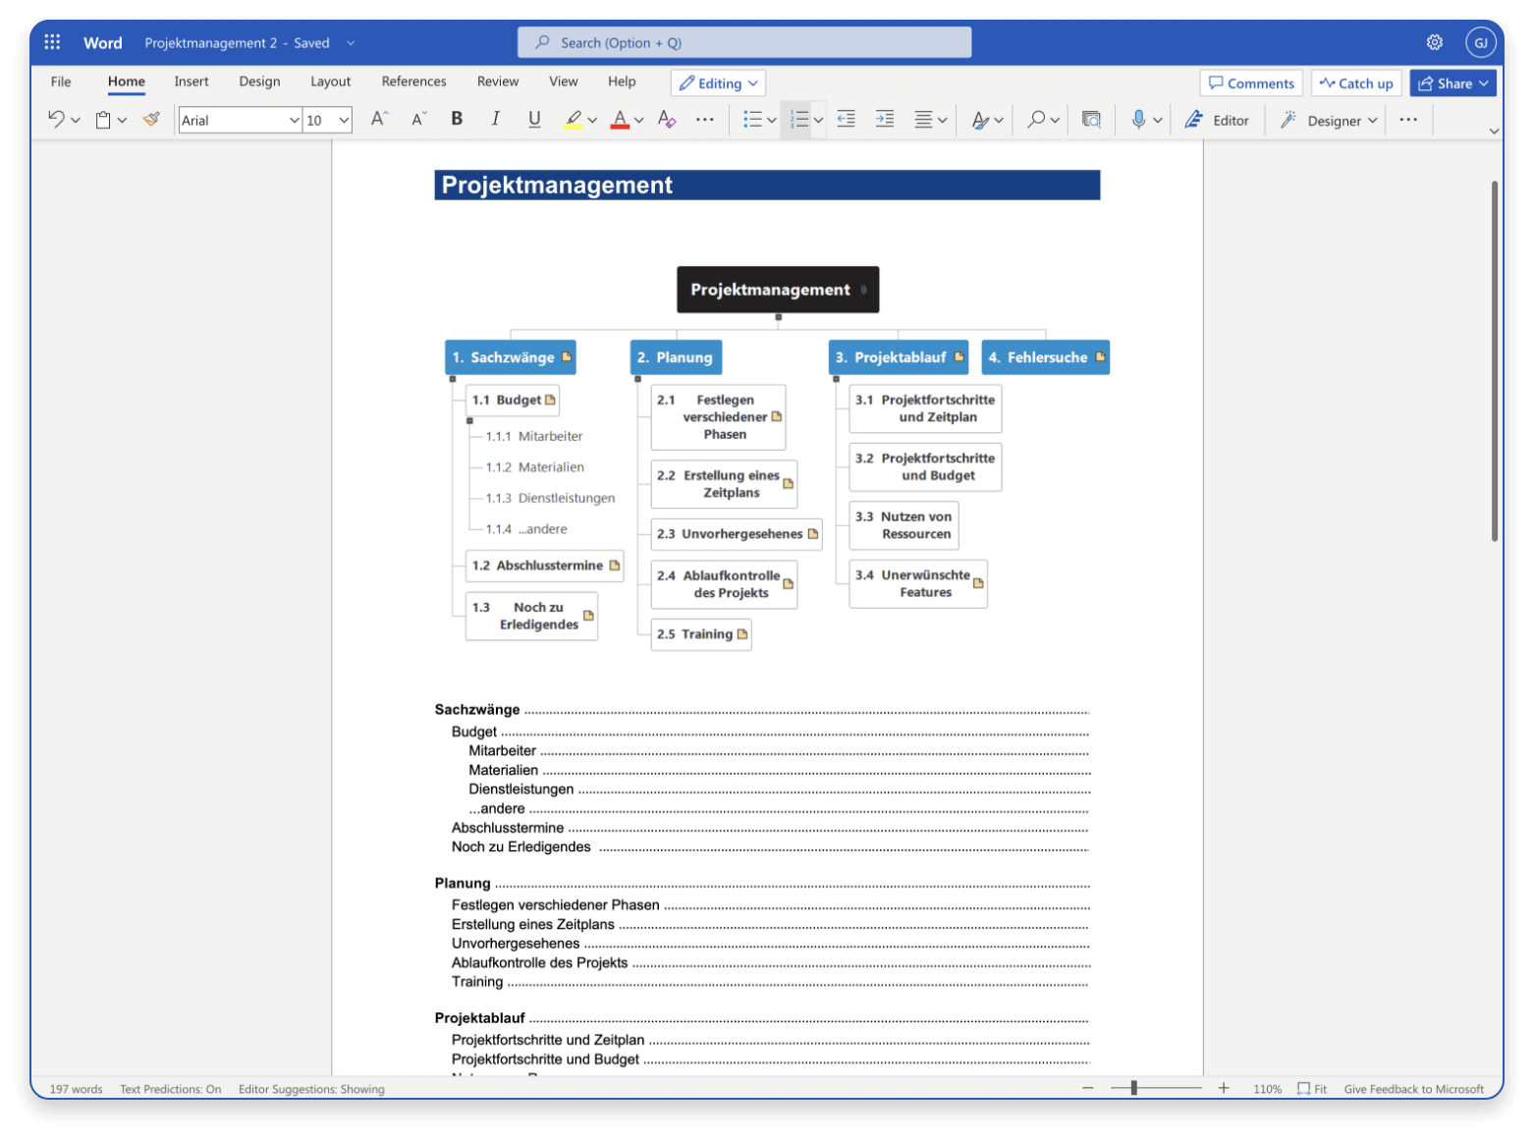This screenshot has width=1534, height=1139.
Task: Toggle Text Predictions: On status
Action: (x=171, y=1089)
